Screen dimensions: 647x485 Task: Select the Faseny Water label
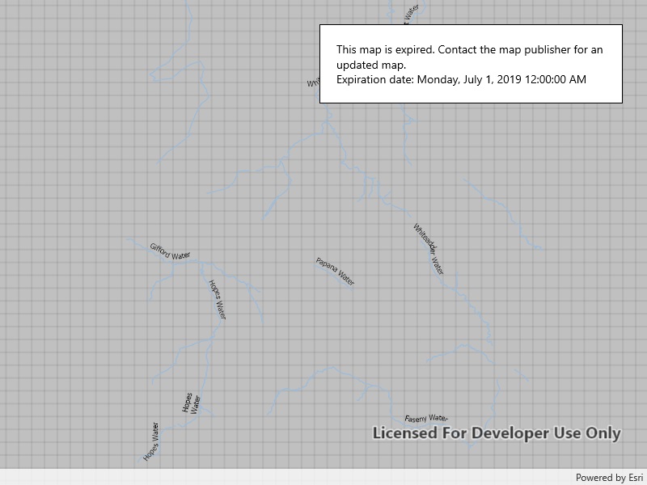pos(426,418)
